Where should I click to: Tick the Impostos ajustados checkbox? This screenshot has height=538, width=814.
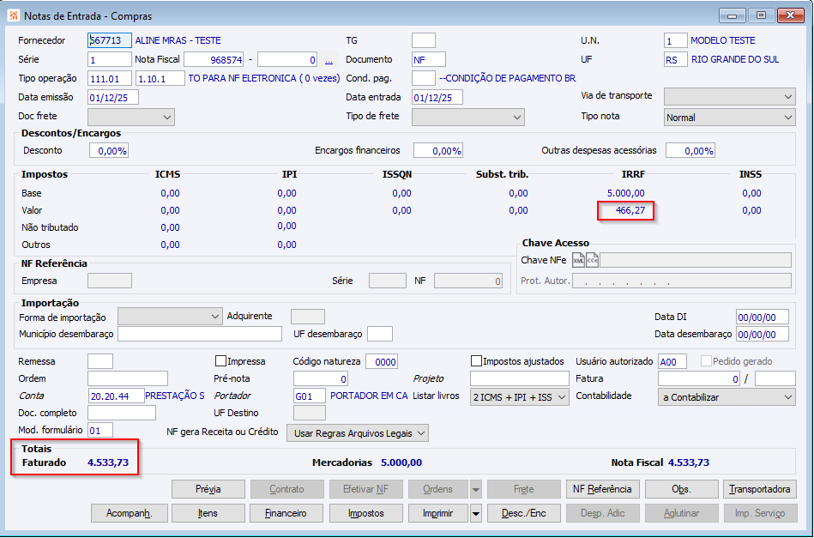[x=477, y=361]
